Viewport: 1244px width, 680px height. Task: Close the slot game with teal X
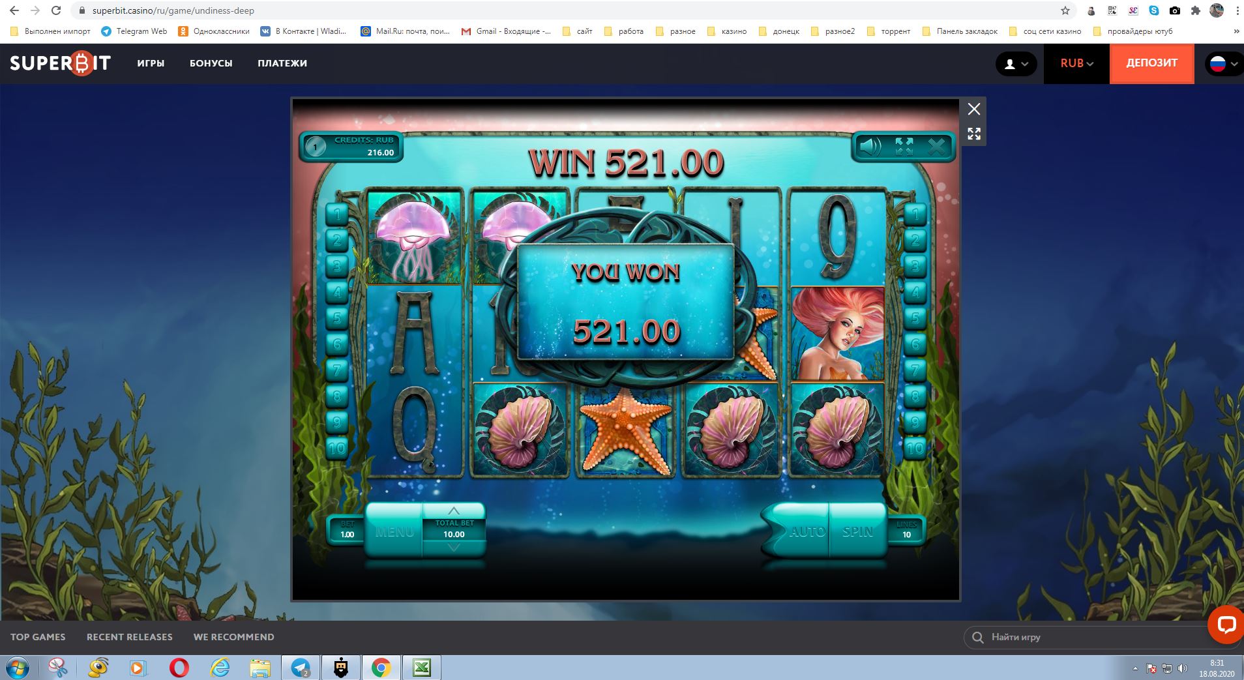[937, 146]
